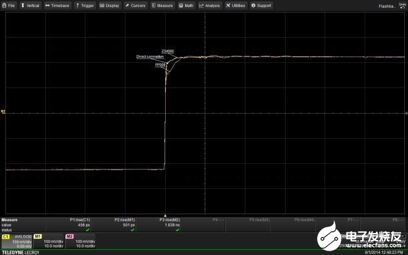
Task: Click the green status checkmark under P3
Action: (x=178, y=230)
